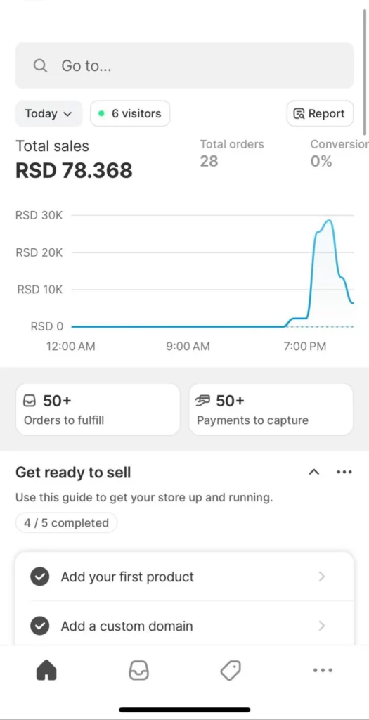Screen dimensions: 369x720
Task: Click the check circle beside Add a custom domain
Action: (40, 626)
